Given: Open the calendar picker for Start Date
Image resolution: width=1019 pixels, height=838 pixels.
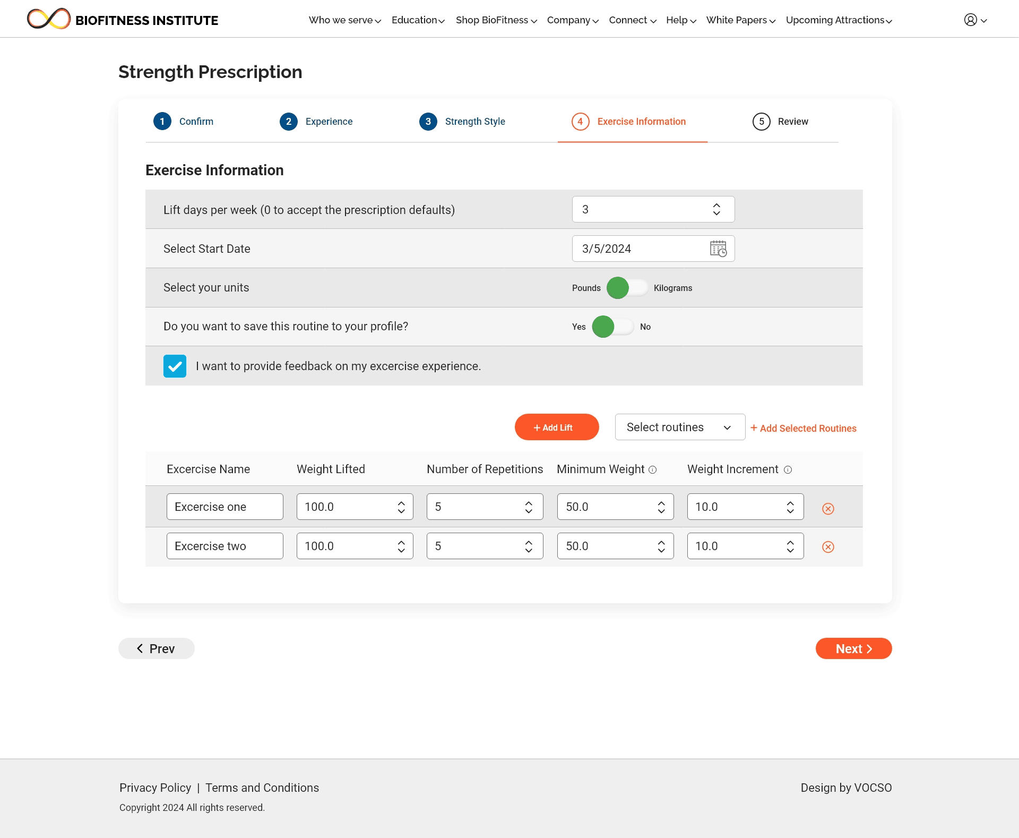Looking at the screenshot, I should (x=718, y=249).
